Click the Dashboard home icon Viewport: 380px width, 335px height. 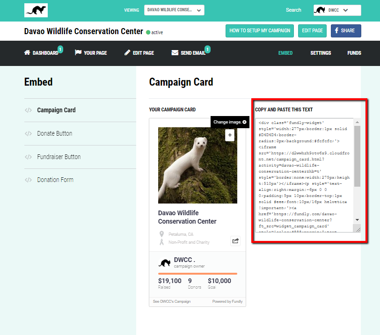tap(27, 52)
